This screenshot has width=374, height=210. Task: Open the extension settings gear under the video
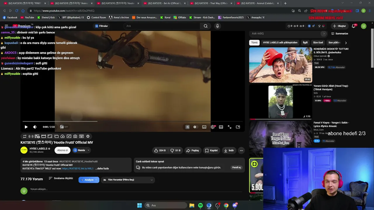pos(88,136)
